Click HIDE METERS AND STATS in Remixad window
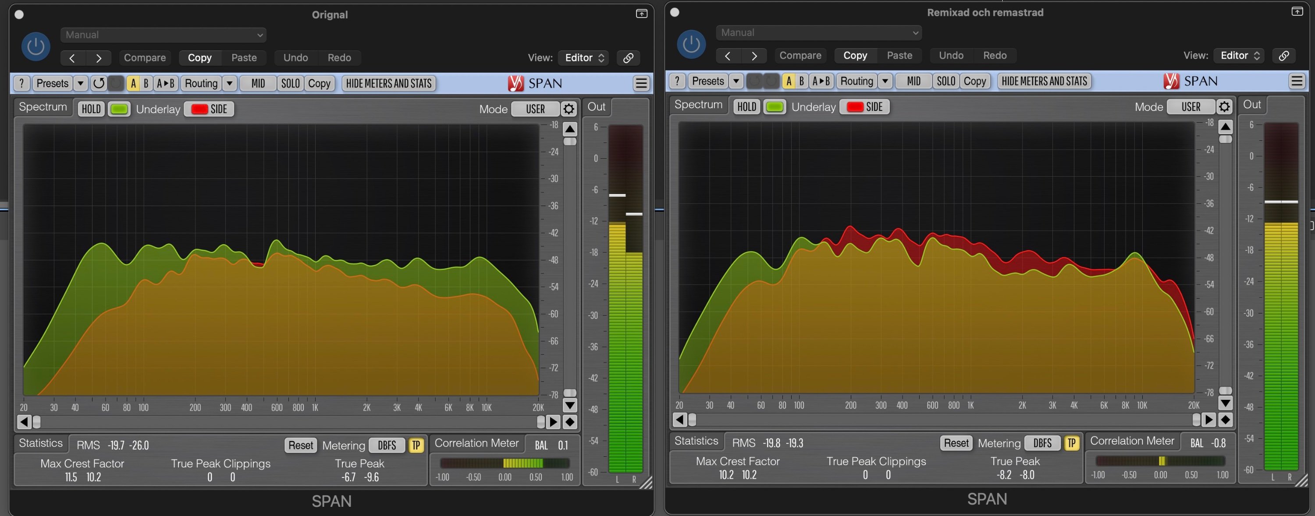Screen dimensions: 1315x516 (1044, 81)
